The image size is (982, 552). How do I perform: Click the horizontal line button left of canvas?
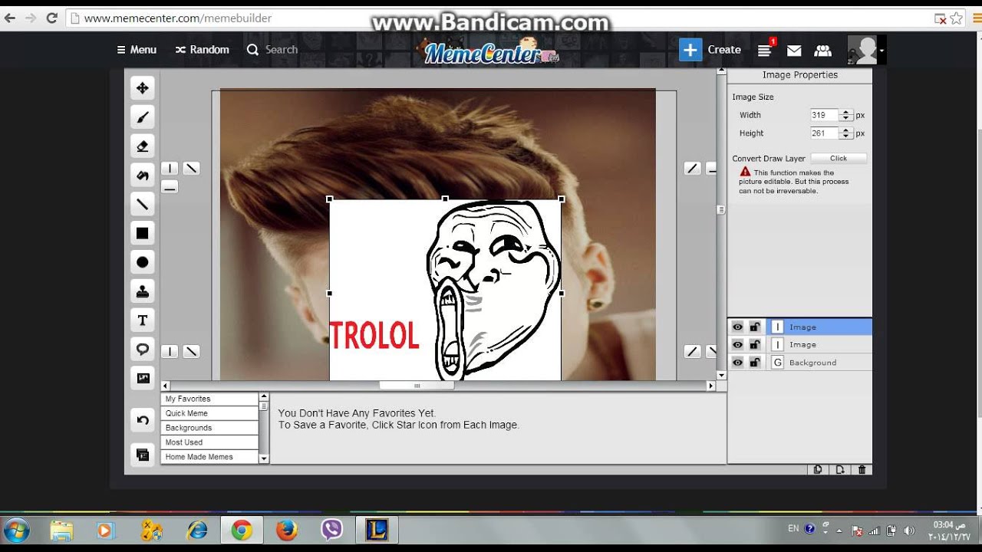170,186
